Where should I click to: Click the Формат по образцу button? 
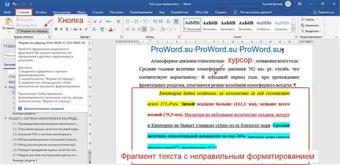(32, 31)
